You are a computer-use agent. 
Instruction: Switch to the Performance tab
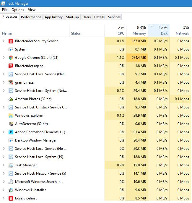(x=31, y=17)
